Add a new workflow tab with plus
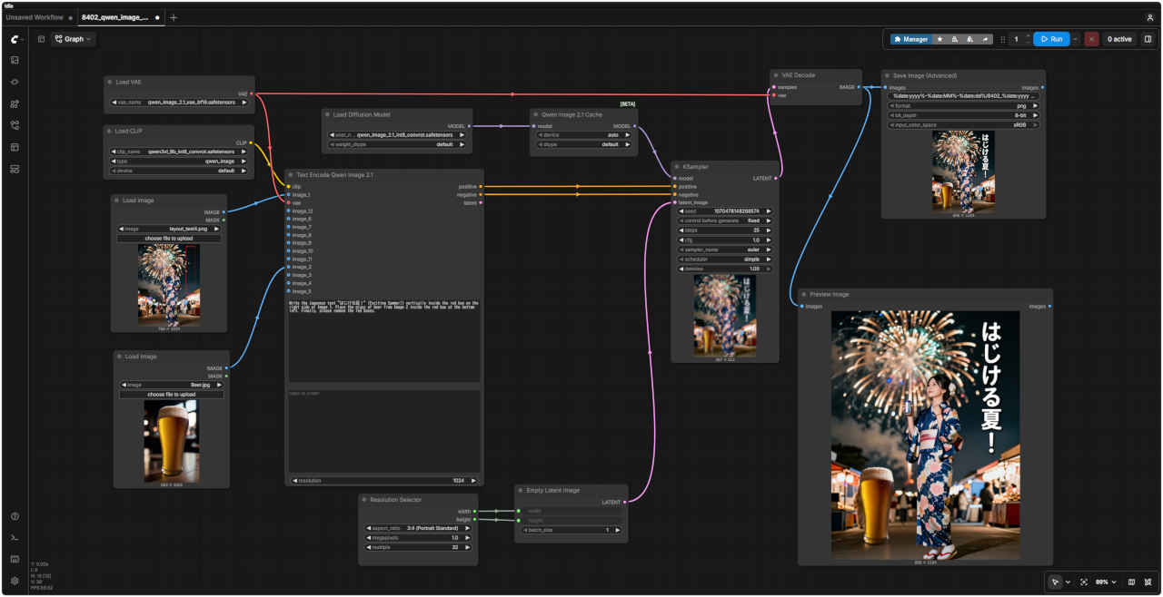 coord(174,17)
